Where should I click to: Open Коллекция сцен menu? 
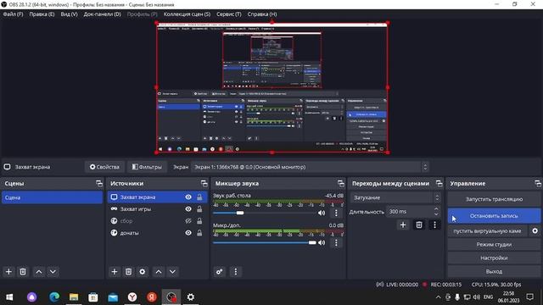187,14
